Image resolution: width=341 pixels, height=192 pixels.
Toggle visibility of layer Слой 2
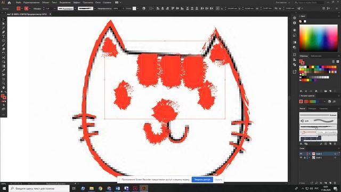coord(301,154)
